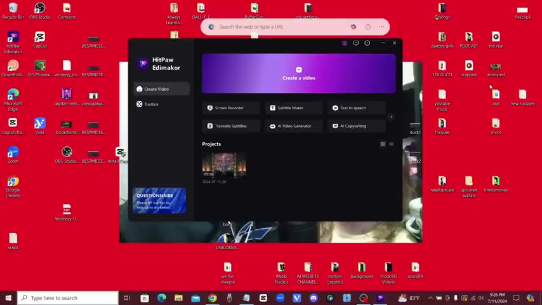Image resolution: width=542 pixels, height=305 pixels.
Task: Select the Recycle Bin desktop icon
Action: 13,11
